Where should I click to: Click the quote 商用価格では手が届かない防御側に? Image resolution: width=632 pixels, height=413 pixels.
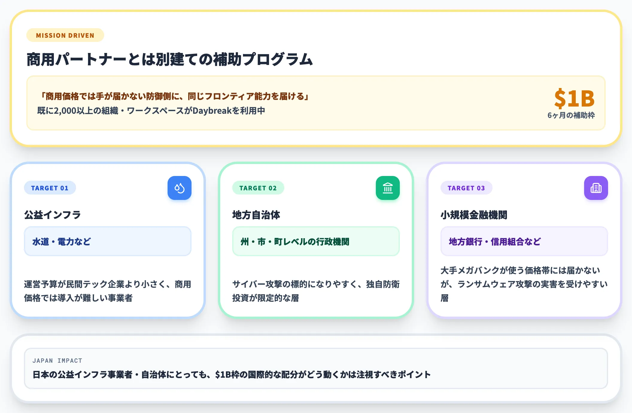[174, 96]
